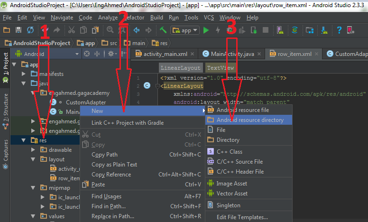The height and width of the screenshot is (222, 368).
Task: Click the Back navigation arrow
Action: coord(137,30)
